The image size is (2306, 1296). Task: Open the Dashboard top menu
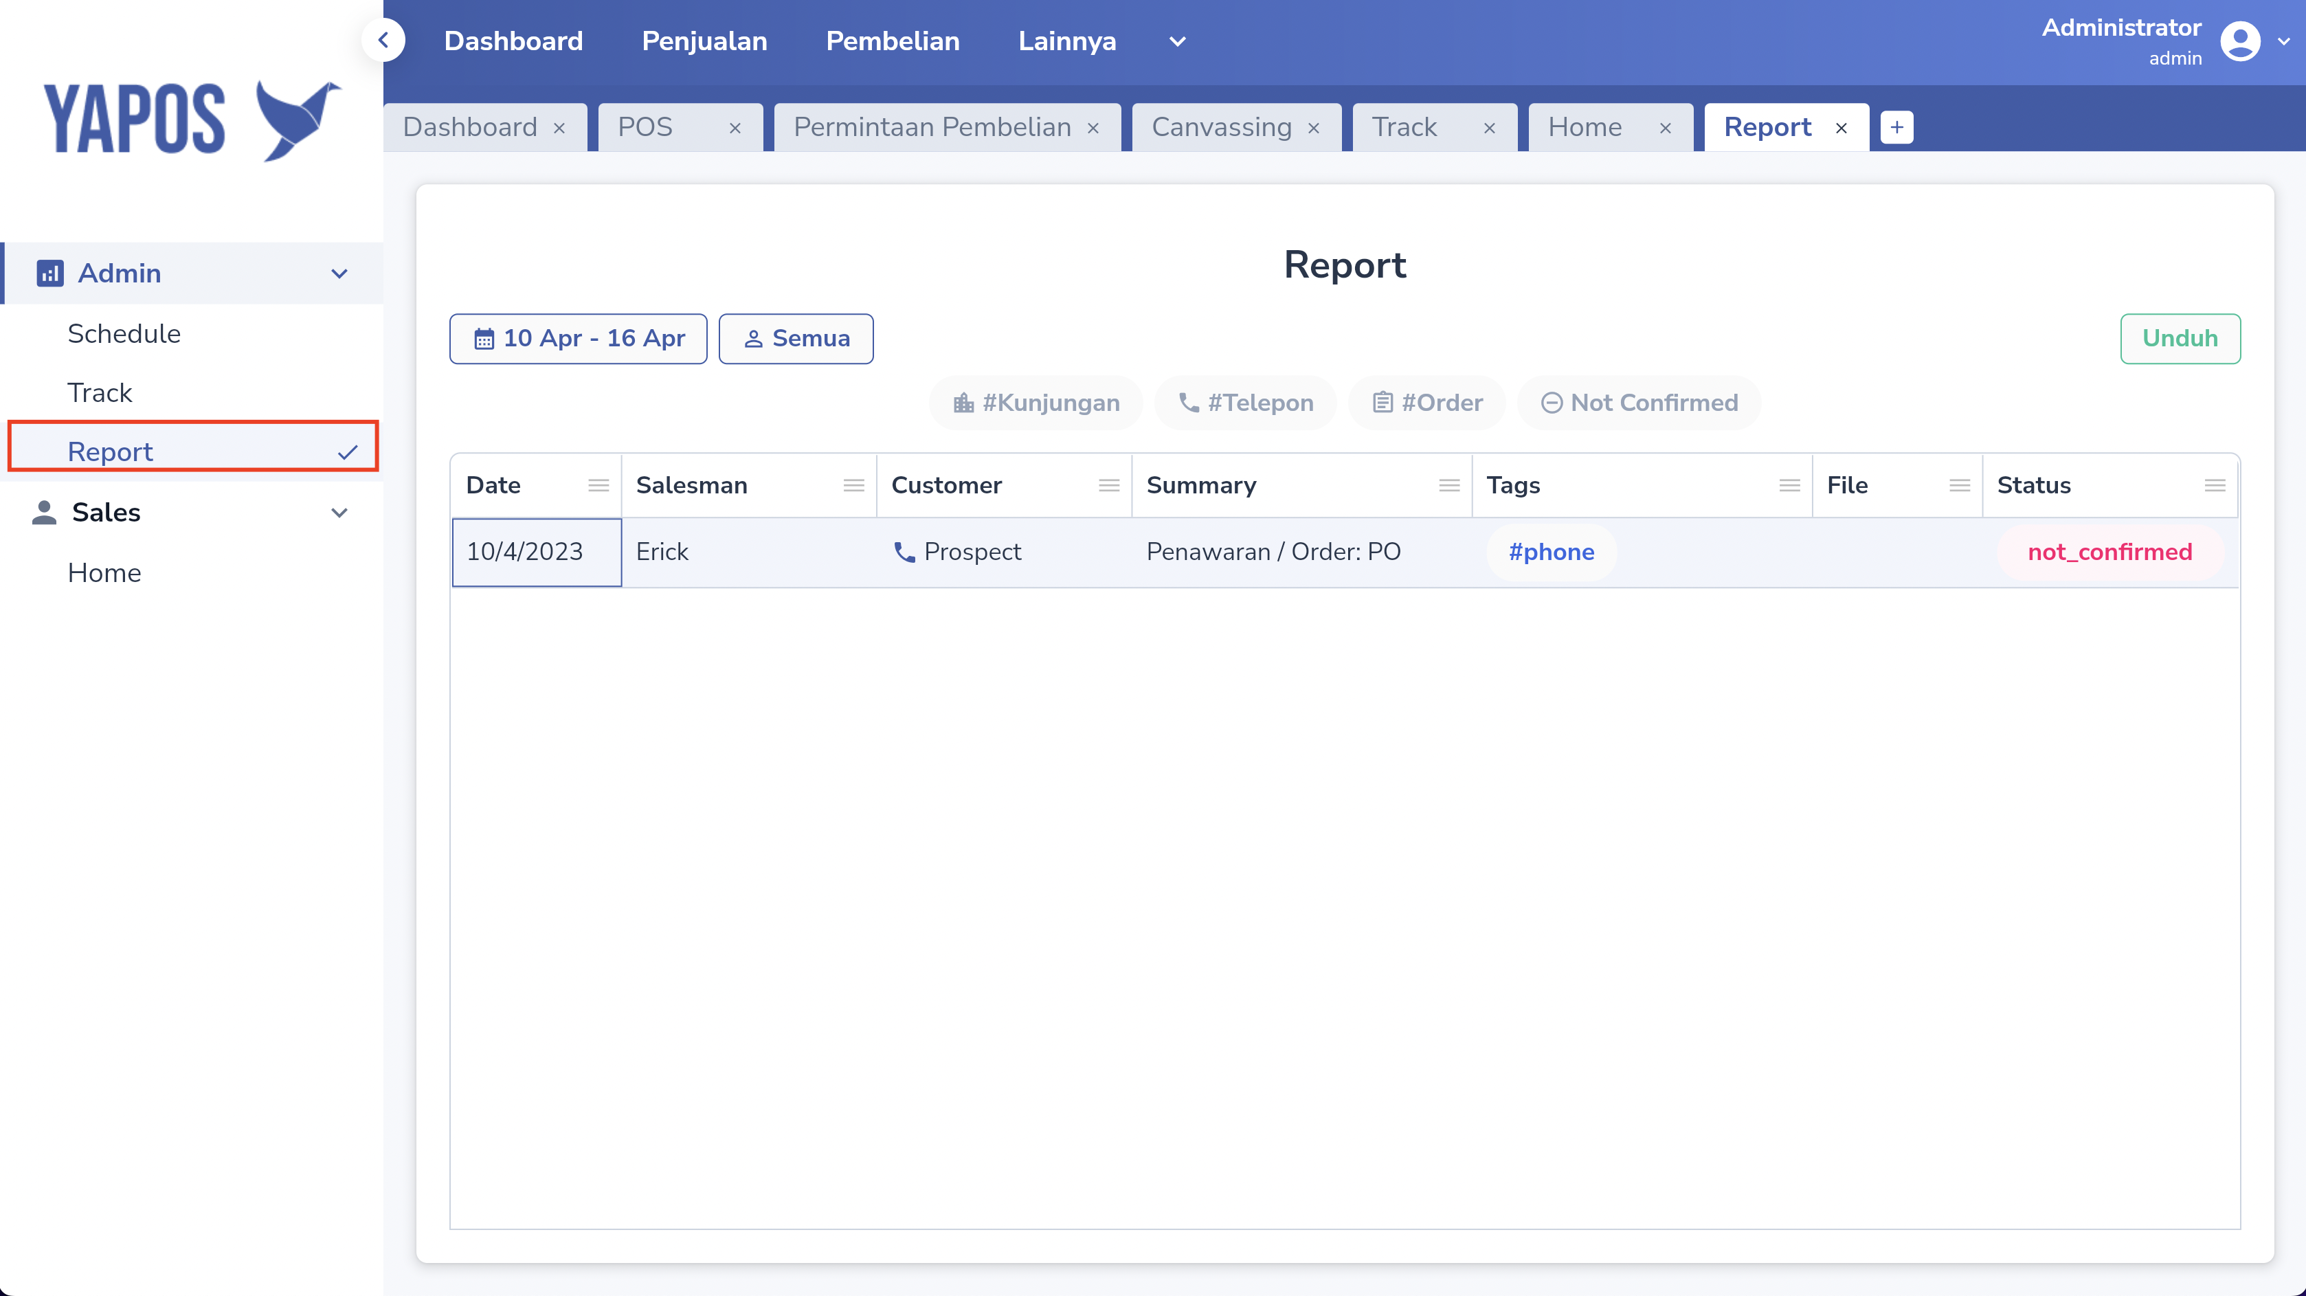(x=513, y=41)
